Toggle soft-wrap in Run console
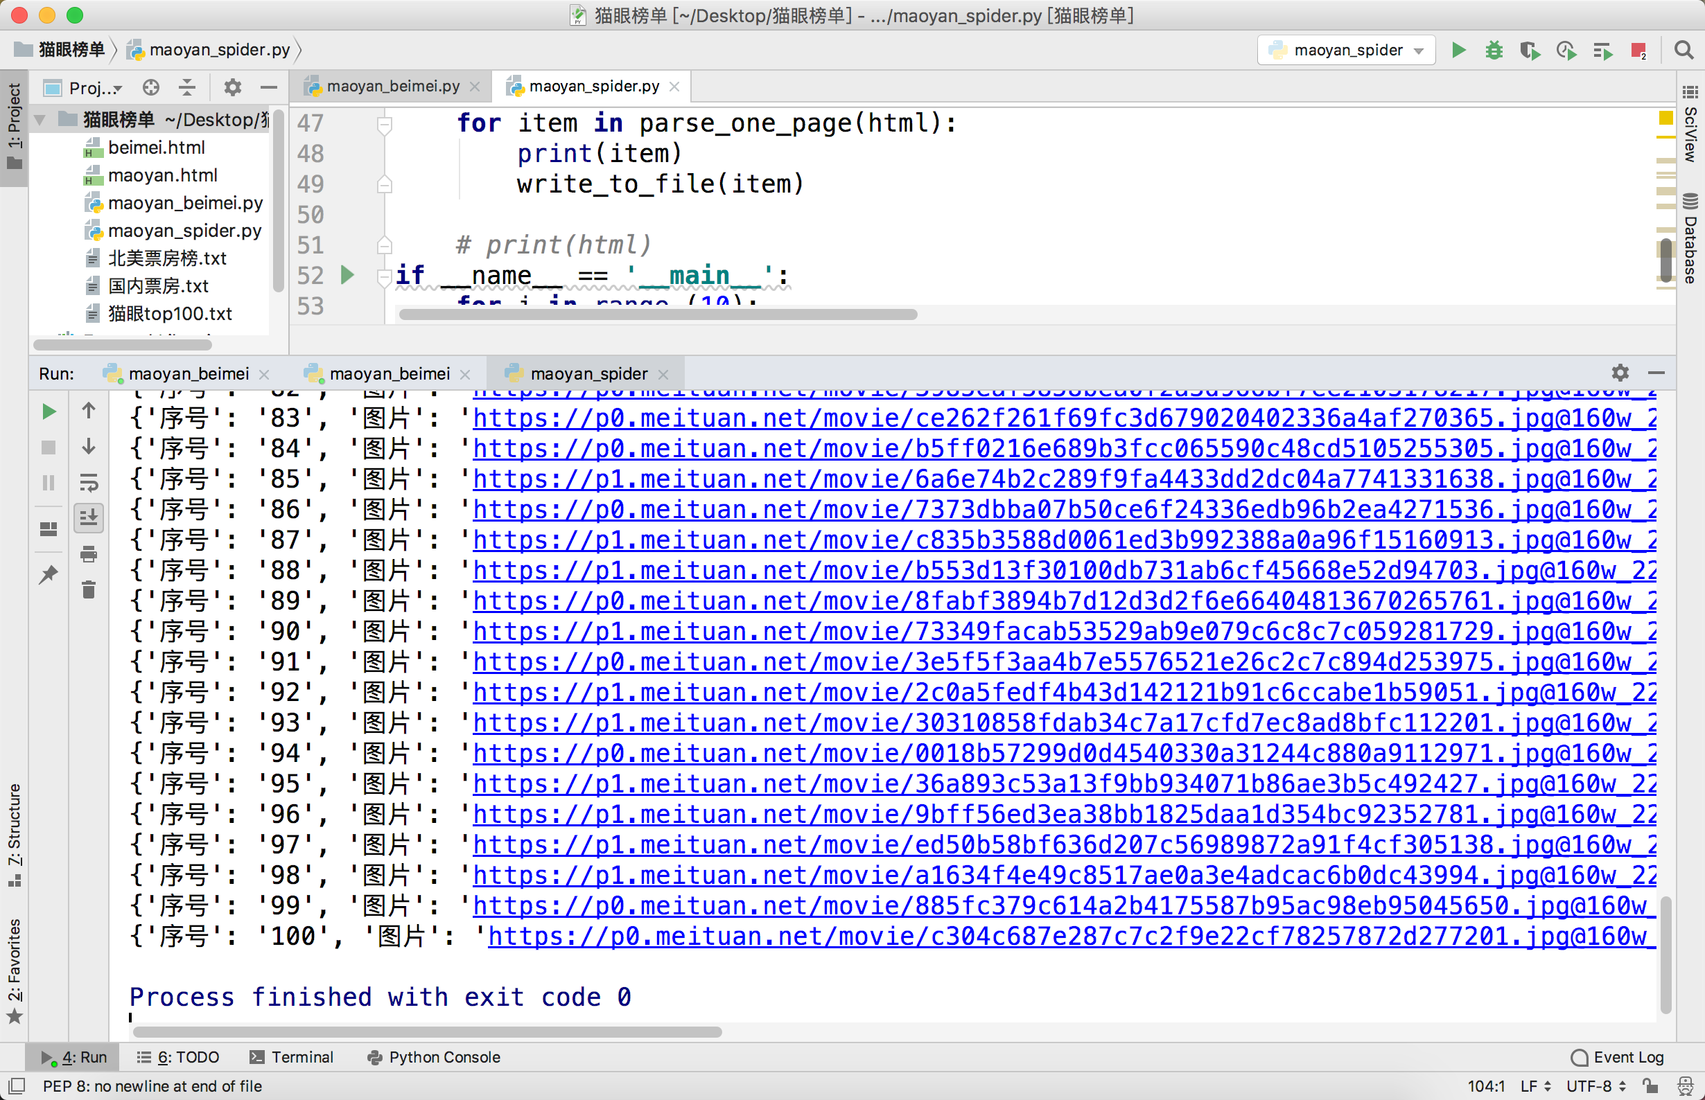 click(89, 482)
